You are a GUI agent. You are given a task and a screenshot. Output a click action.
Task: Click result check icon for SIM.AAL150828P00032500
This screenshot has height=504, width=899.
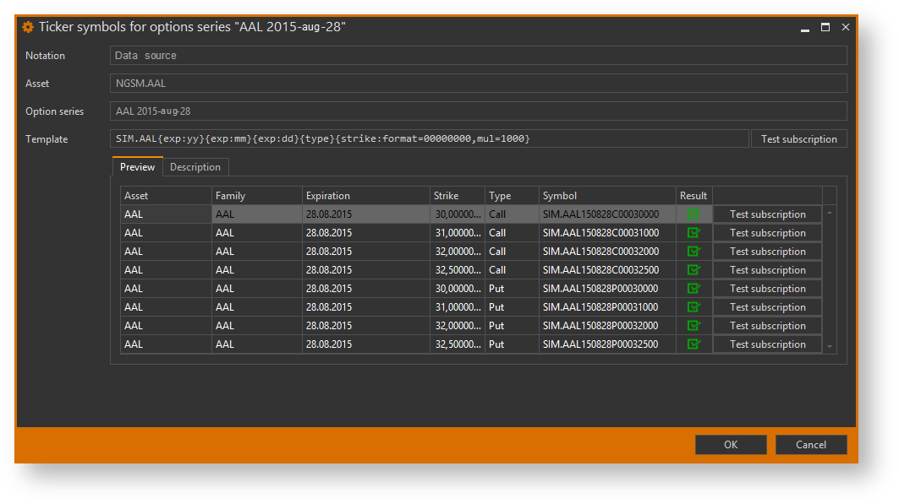click(x=693, y=344)
